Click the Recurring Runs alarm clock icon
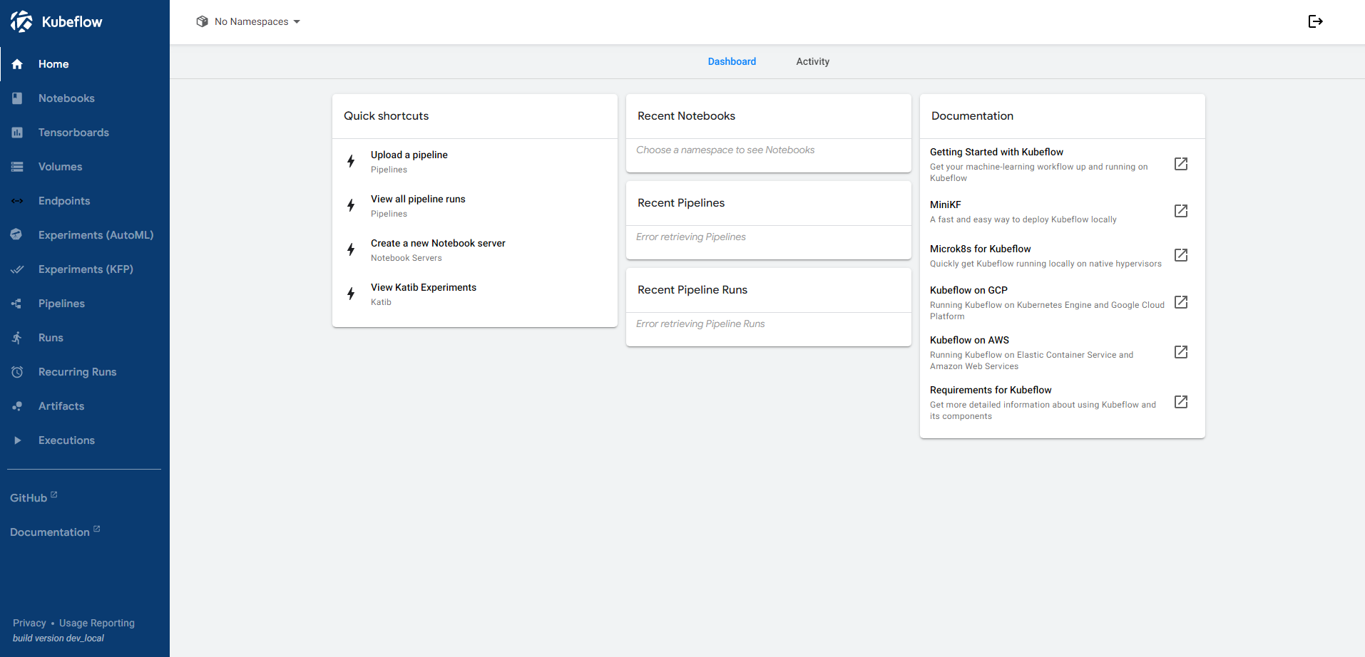Image resolution: width=1365 pixels, height=657 pixels. tap(17, 372)
